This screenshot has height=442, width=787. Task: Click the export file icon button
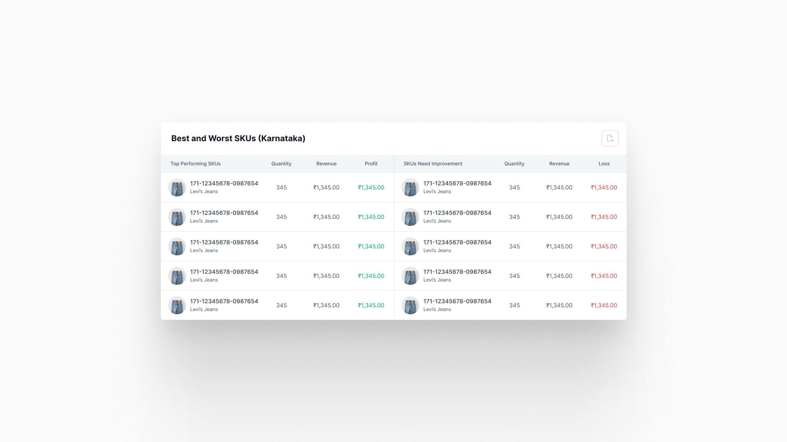point(610,138)
